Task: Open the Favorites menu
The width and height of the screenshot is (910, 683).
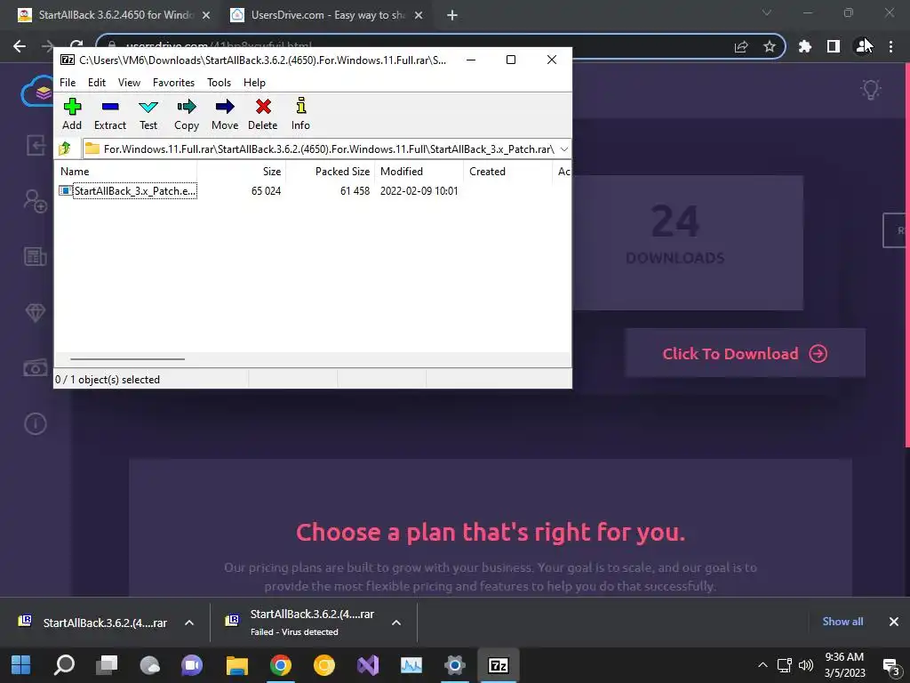Action: (173, 83)
